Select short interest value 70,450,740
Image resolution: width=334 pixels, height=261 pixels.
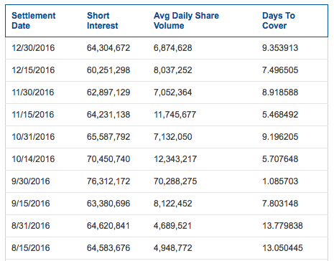108,159
